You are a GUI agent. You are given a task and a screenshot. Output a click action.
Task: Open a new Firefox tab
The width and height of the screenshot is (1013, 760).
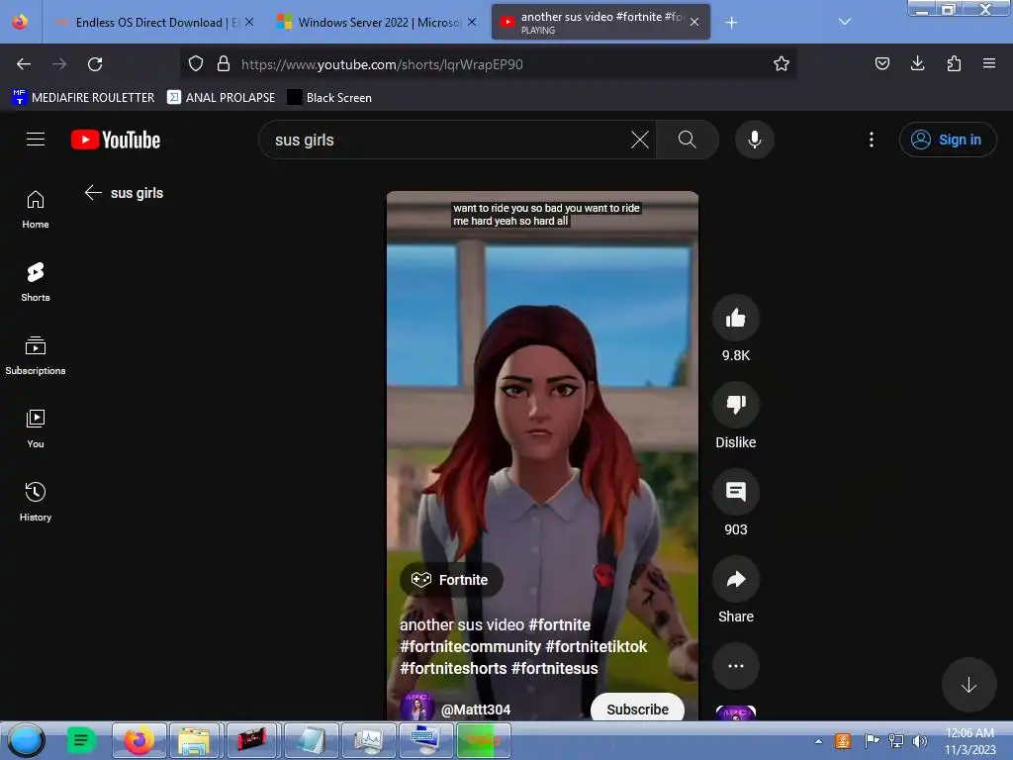[x=731, y=23]
